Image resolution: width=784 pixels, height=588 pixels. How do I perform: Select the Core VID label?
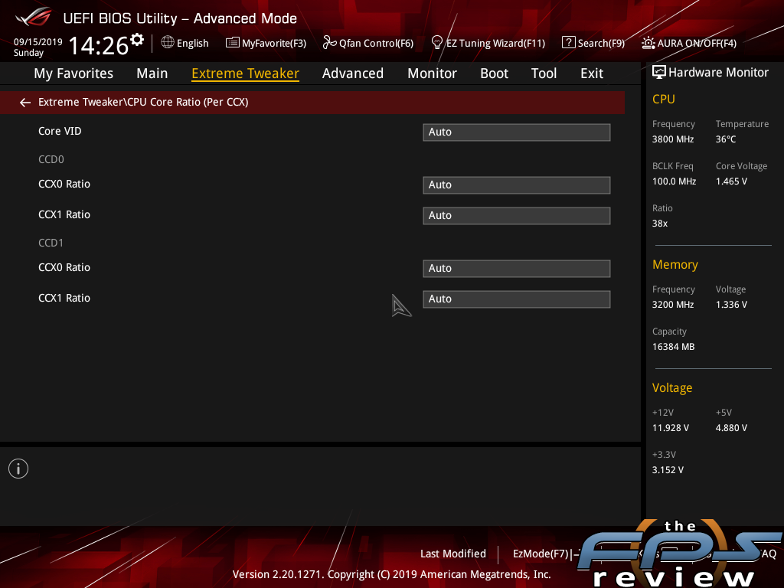(60, 131)
